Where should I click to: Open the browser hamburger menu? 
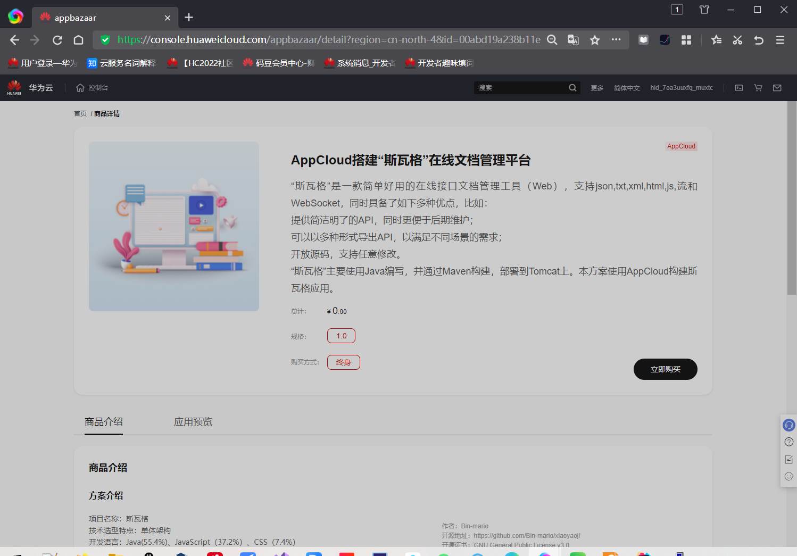click(x=780, y=40)
